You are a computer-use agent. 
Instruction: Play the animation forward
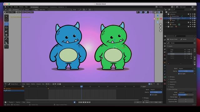(85, 102)
